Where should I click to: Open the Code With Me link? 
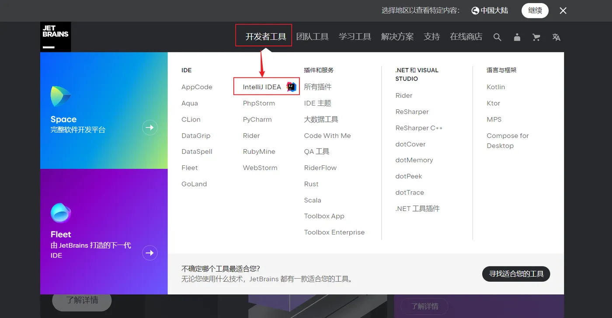(x=327, y=136)
